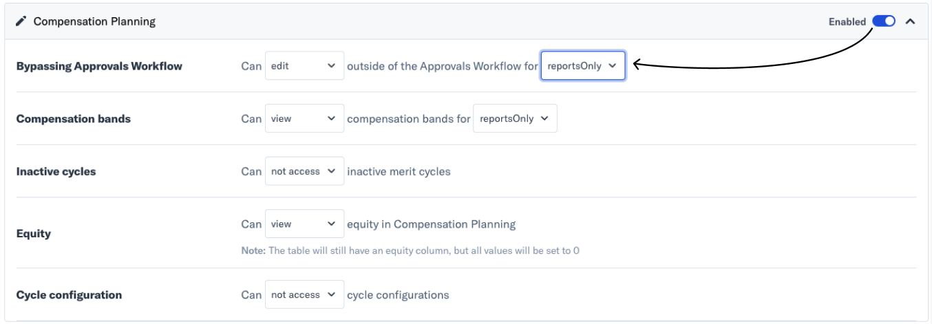The image size is (932, 324).
Task: Toggle the Enabled switch off
Action: point(884,21)
